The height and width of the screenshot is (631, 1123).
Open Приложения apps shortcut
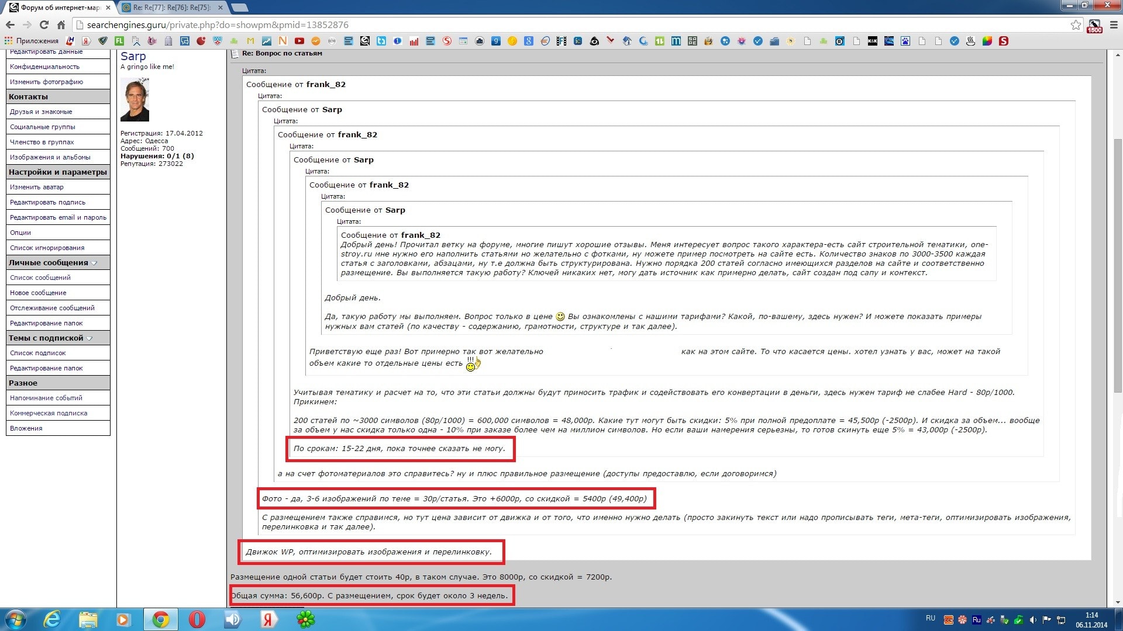pyautogui.click(x=32, y=41)
